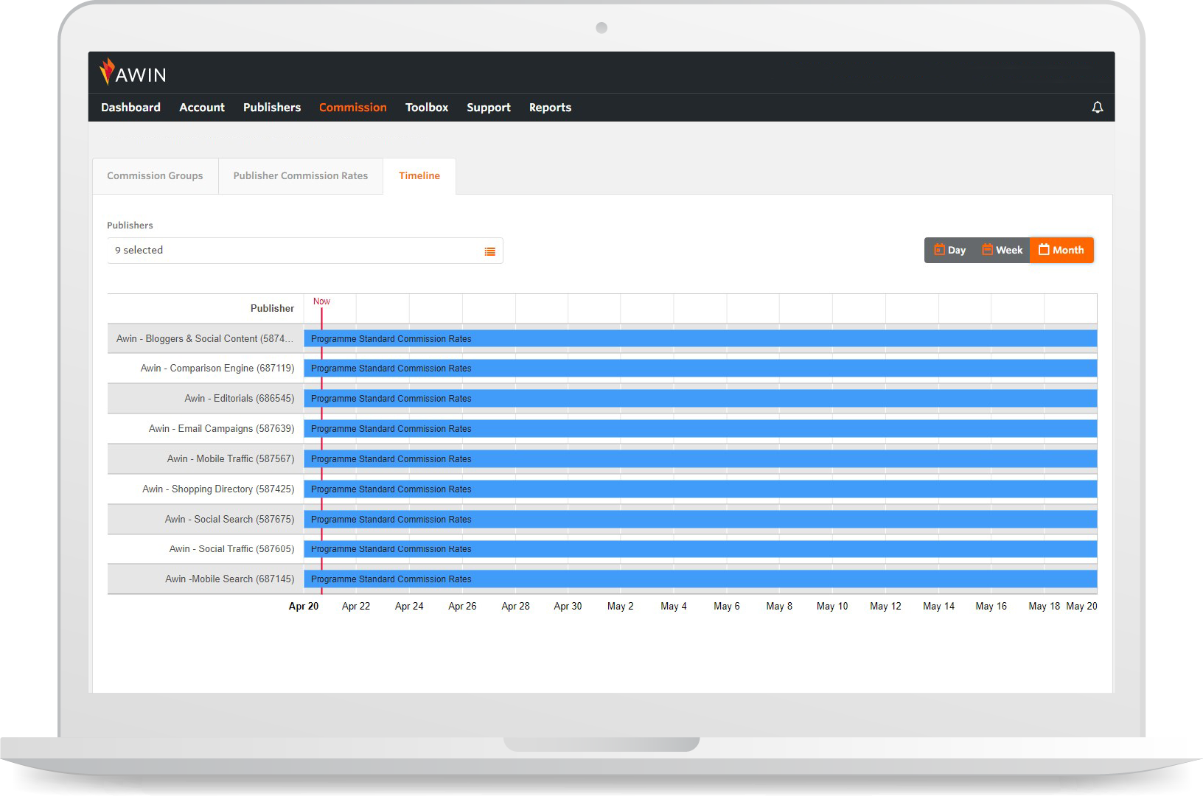This screenshot has height=796, width=1203.
Task: Select the Timeline tab
Action: (419, 176)
